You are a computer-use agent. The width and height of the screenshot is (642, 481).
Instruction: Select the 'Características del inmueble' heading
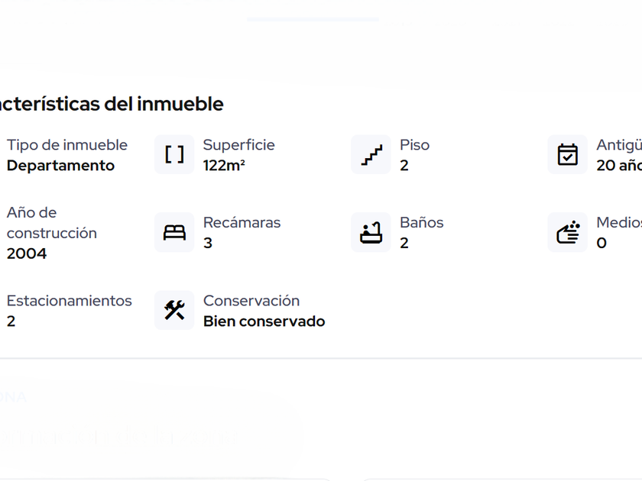112,104
